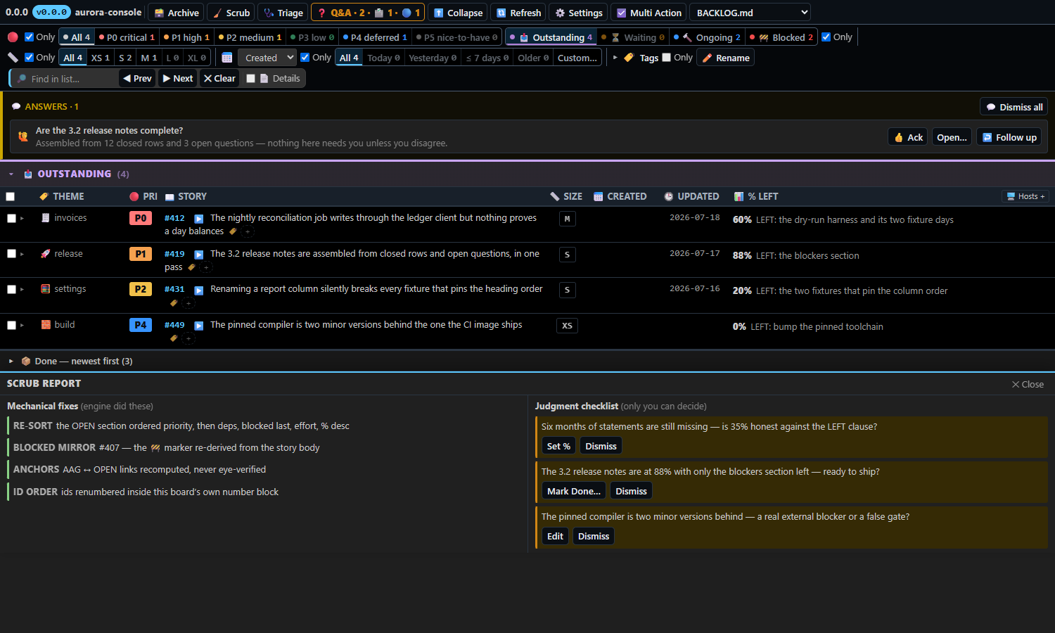Click the play icon beside story #431
This screenshot has width=1055, height=633.
coord(199,290)
